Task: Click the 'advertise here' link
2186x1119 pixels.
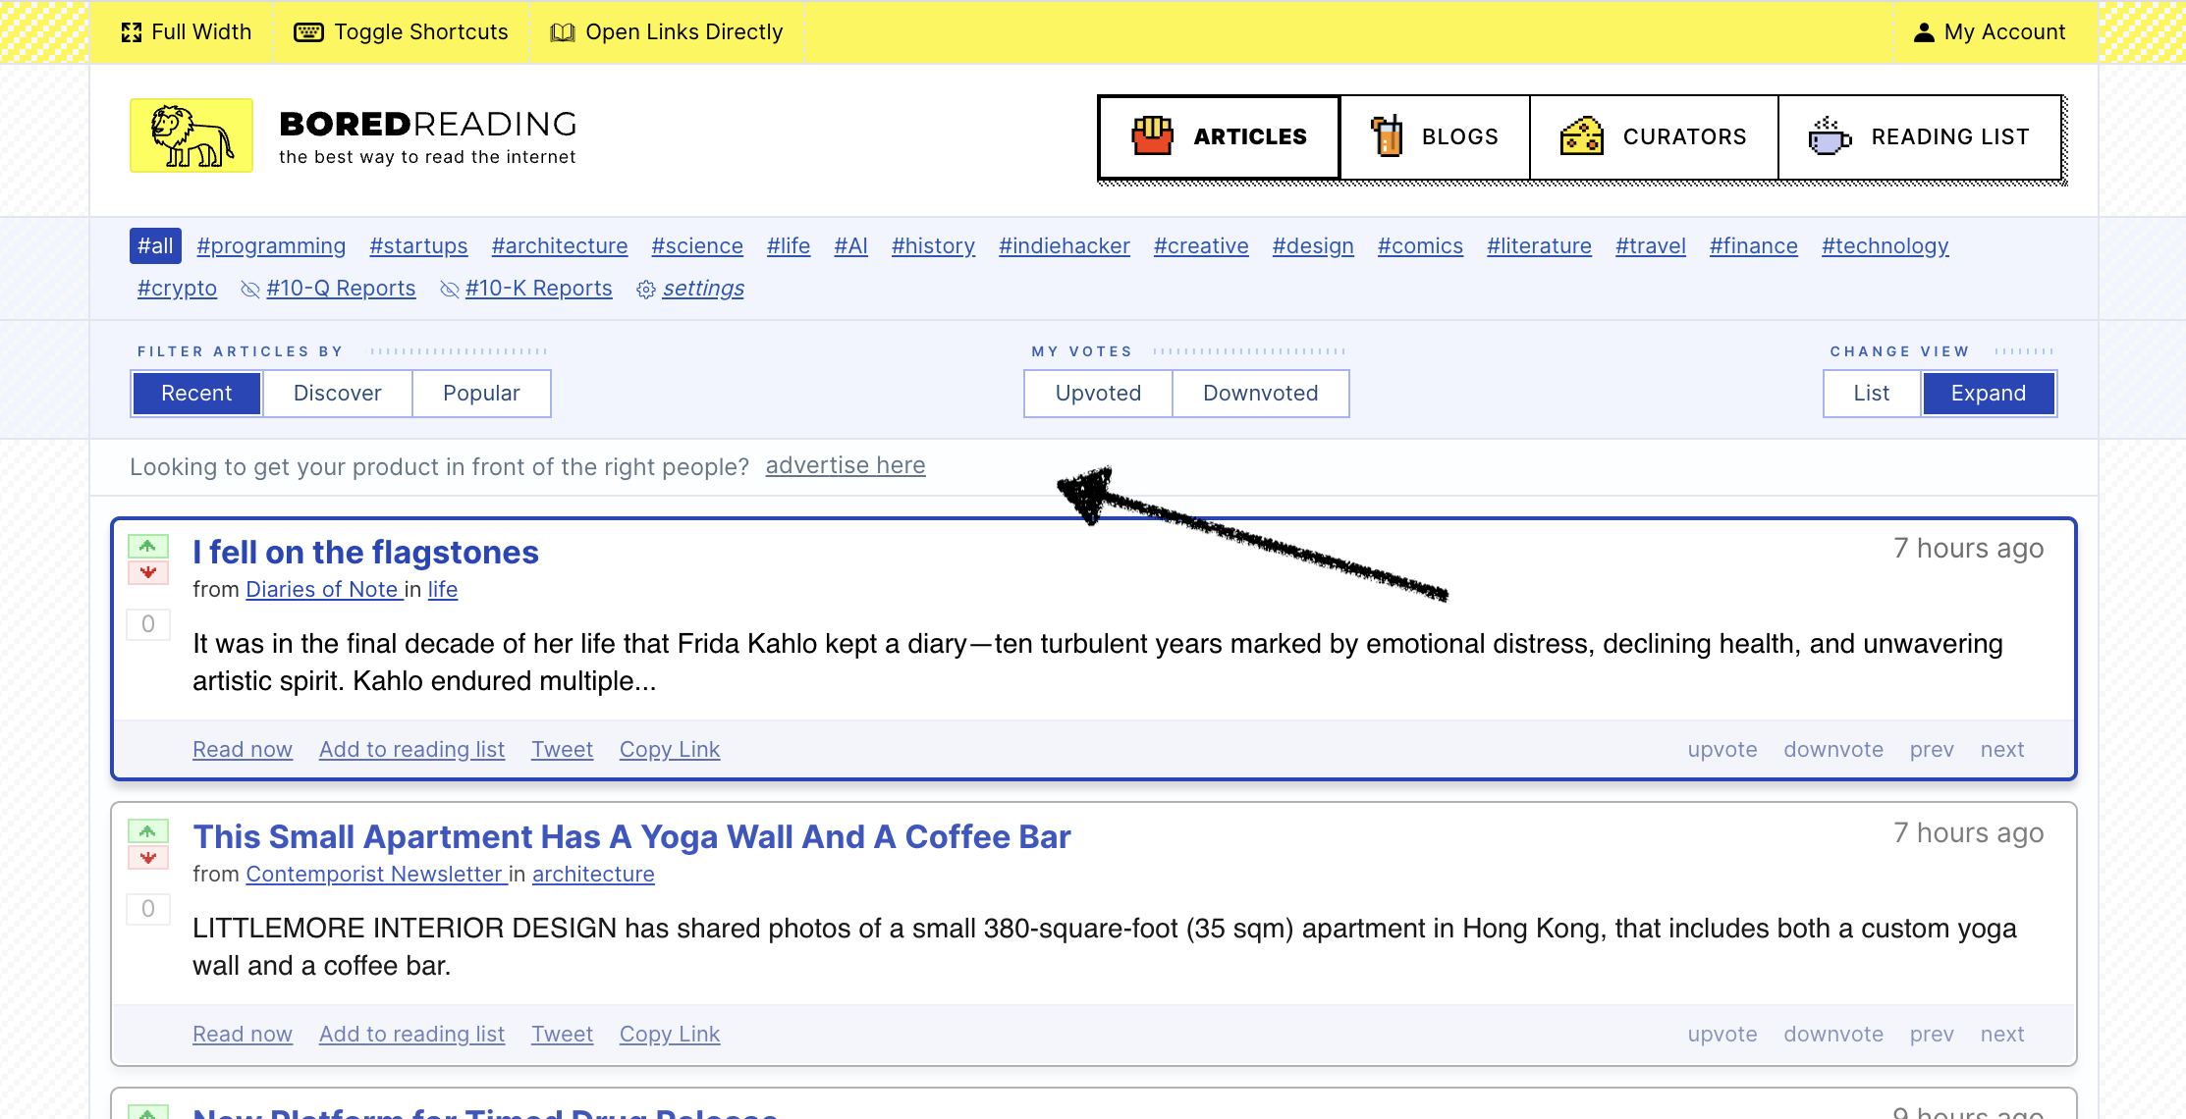Action: [x=846, y=465]
